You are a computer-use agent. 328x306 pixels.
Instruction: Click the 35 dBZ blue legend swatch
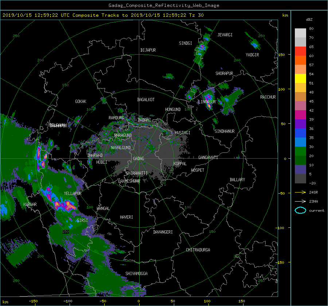(x=300, y=133)
